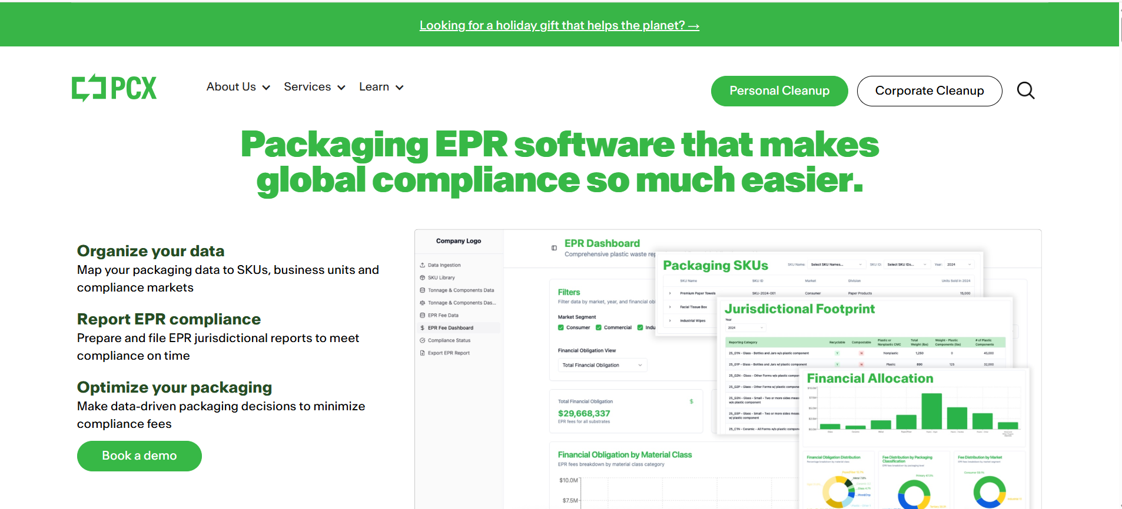The width and height of the screenshot is (1122, 509).
Task: Open the holiday gift banner link
Action: (559, 25)
